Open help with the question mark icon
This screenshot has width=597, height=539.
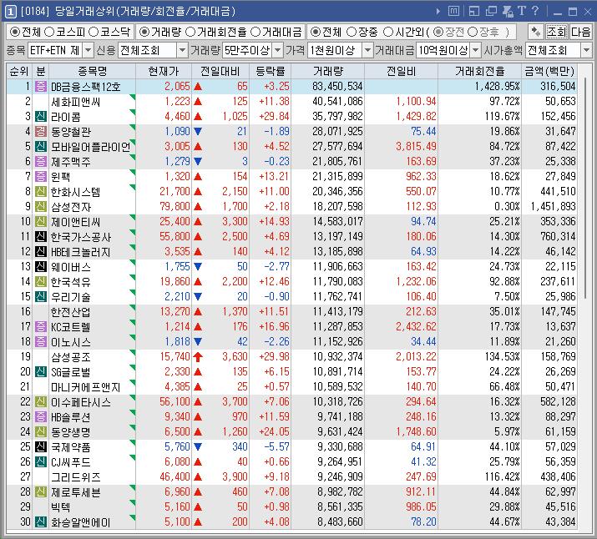point(535,11)
